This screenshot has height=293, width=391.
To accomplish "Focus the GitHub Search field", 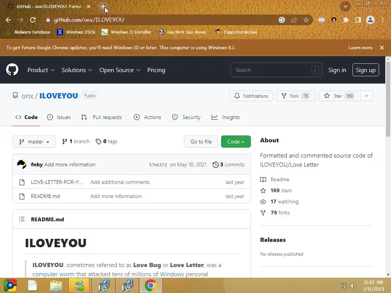I will click(276, 70).
